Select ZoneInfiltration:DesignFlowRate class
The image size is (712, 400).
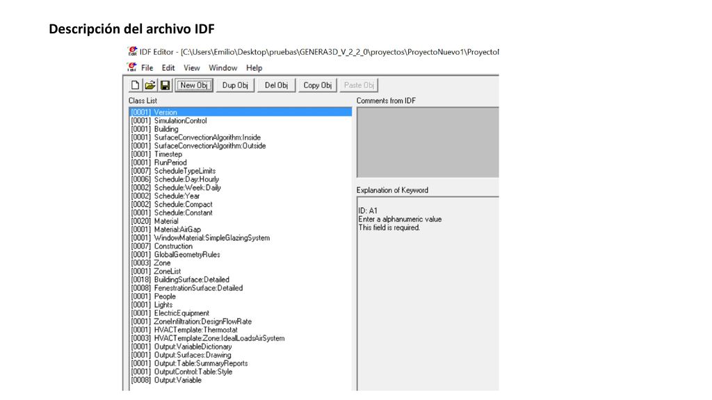click(241, 322)
